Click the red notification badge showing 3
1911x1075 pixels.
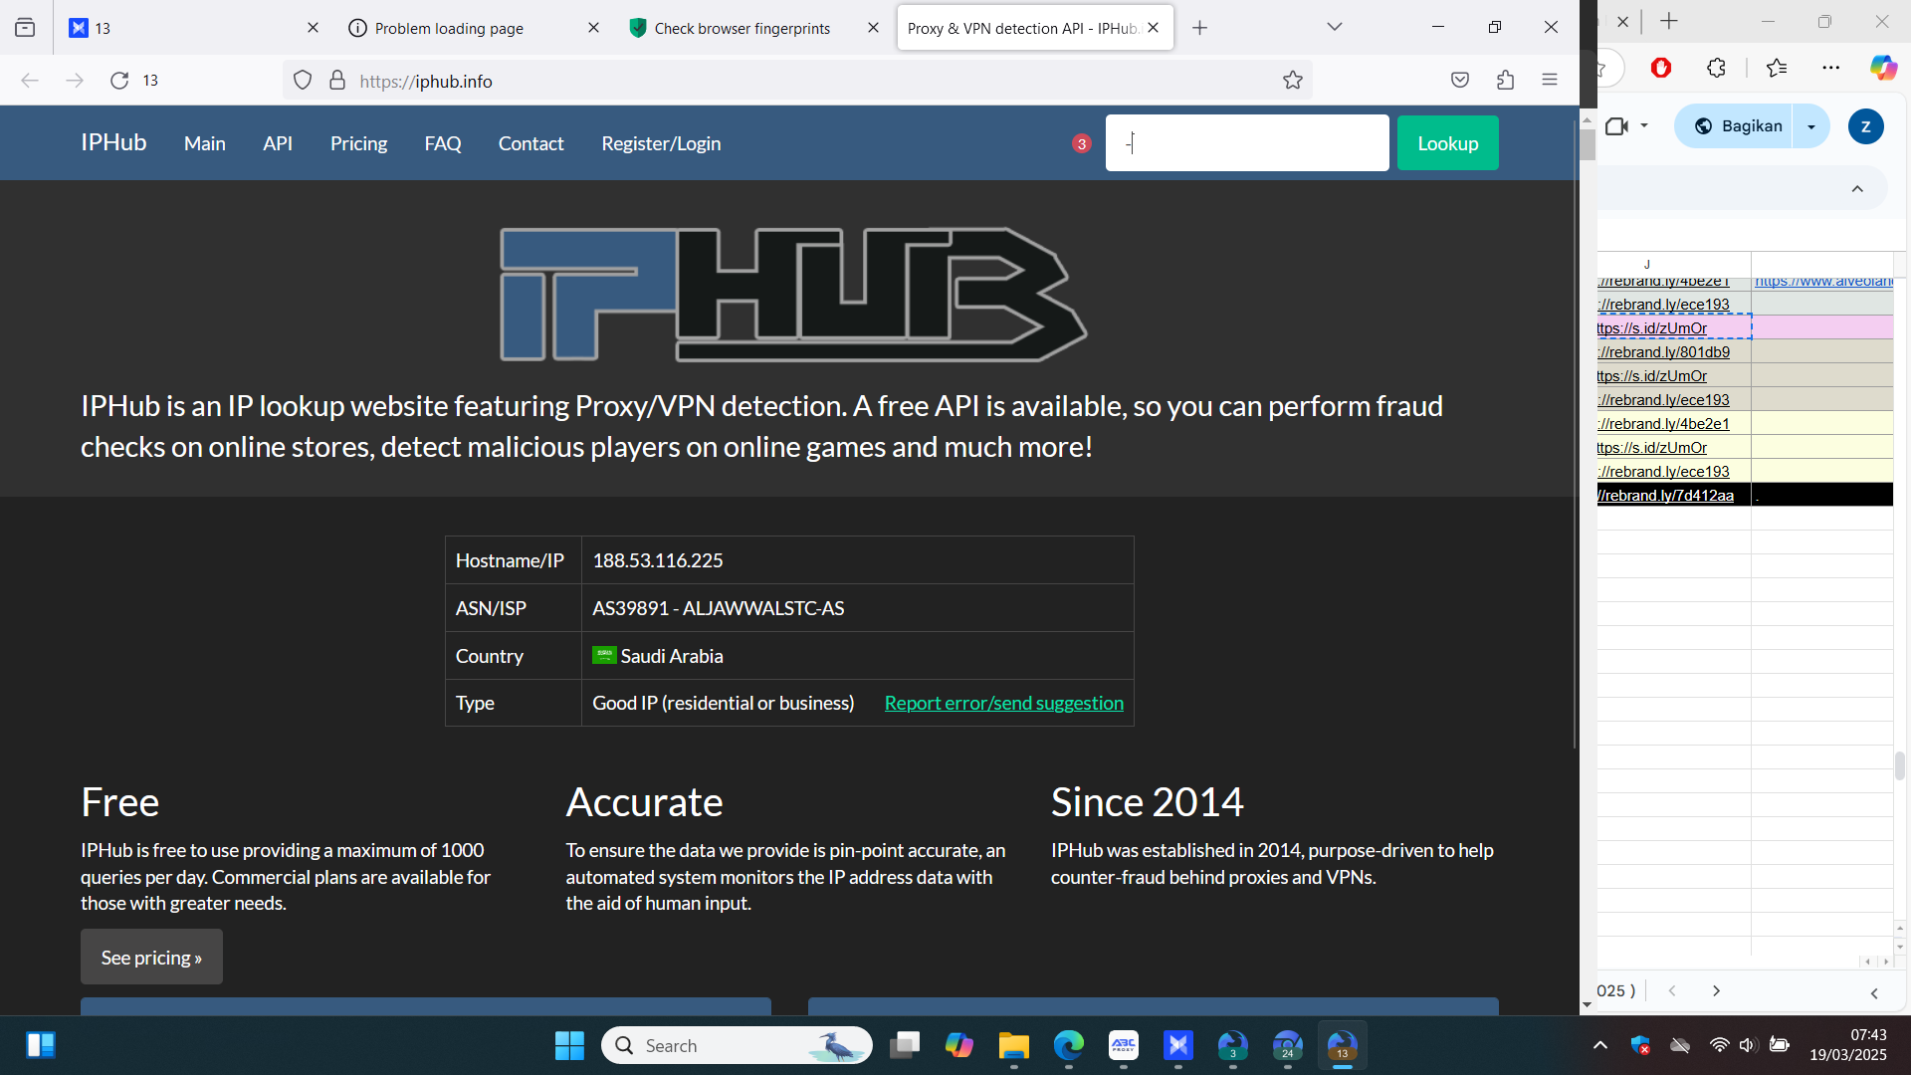pos(1082,143)
